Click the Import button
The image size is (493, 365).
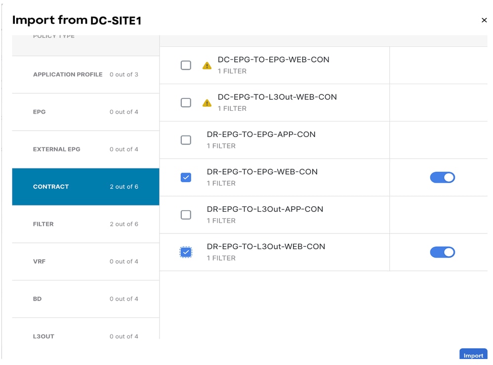tap(473, 354)
